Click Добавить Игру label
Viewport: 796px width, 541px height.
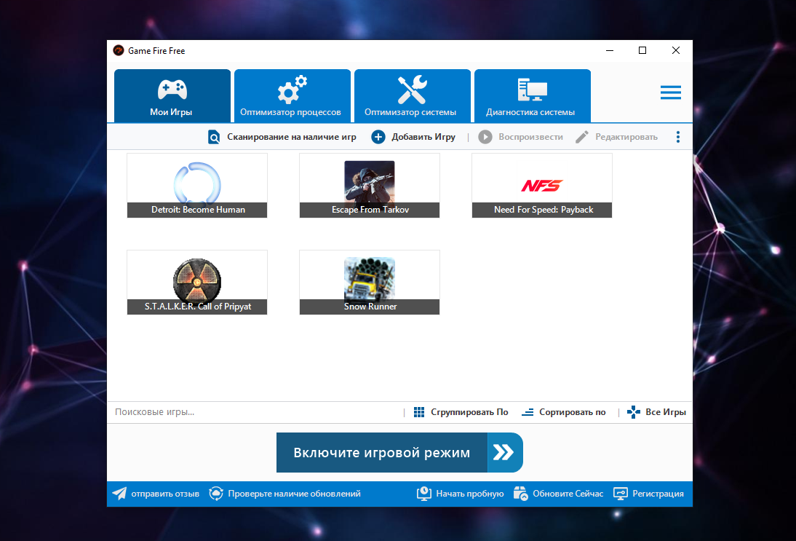423,137
